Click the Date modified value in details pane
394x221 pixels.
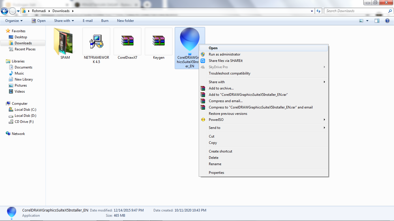129,210
